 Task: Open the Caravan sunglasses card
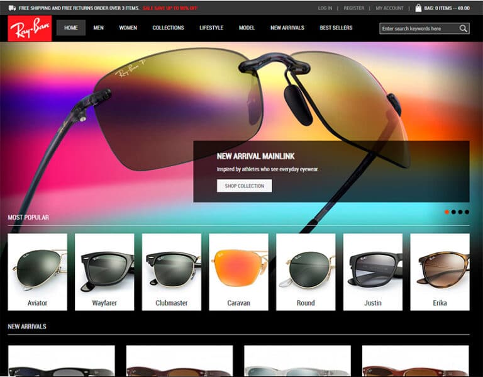pos(239,272)
